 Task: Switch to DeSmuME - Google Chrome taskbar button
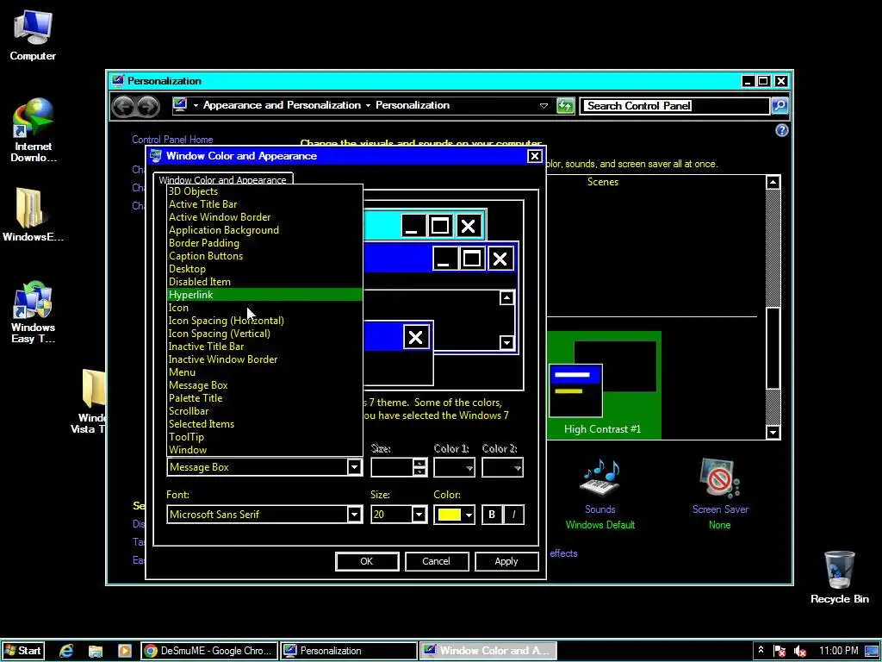[208, 651]
